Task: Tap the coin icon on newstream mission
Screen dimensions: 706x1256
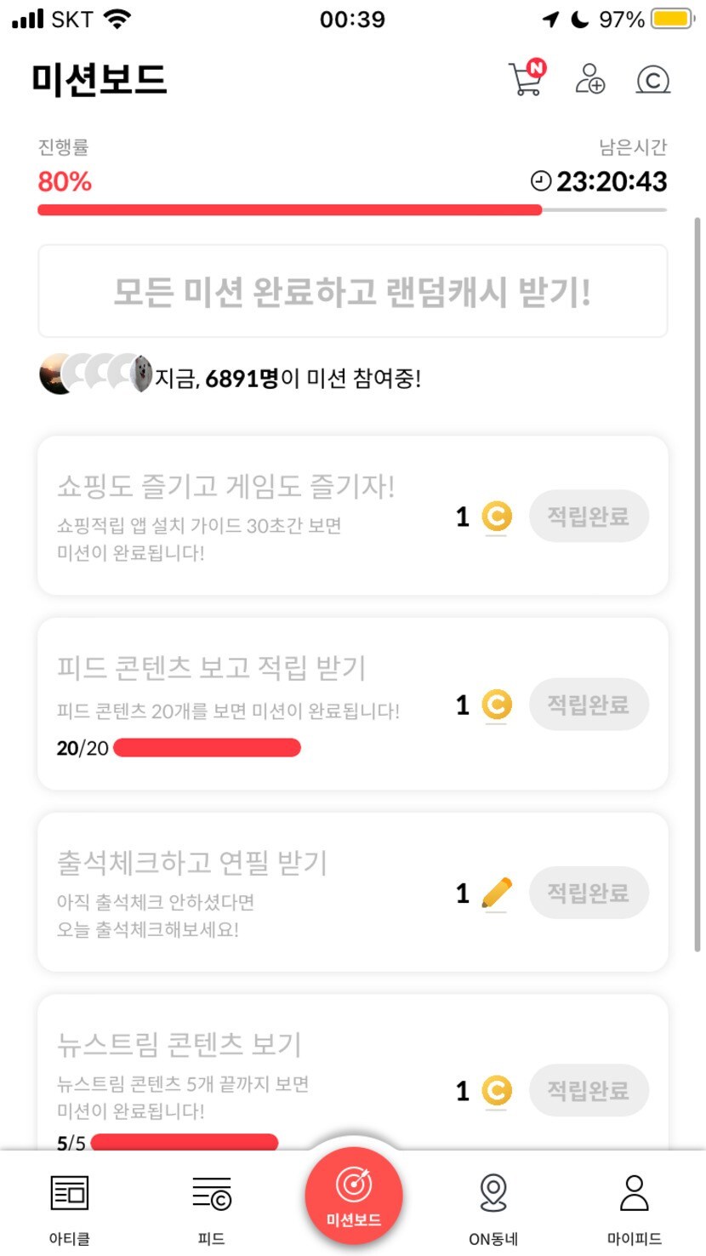Action: coord(497,1090)
